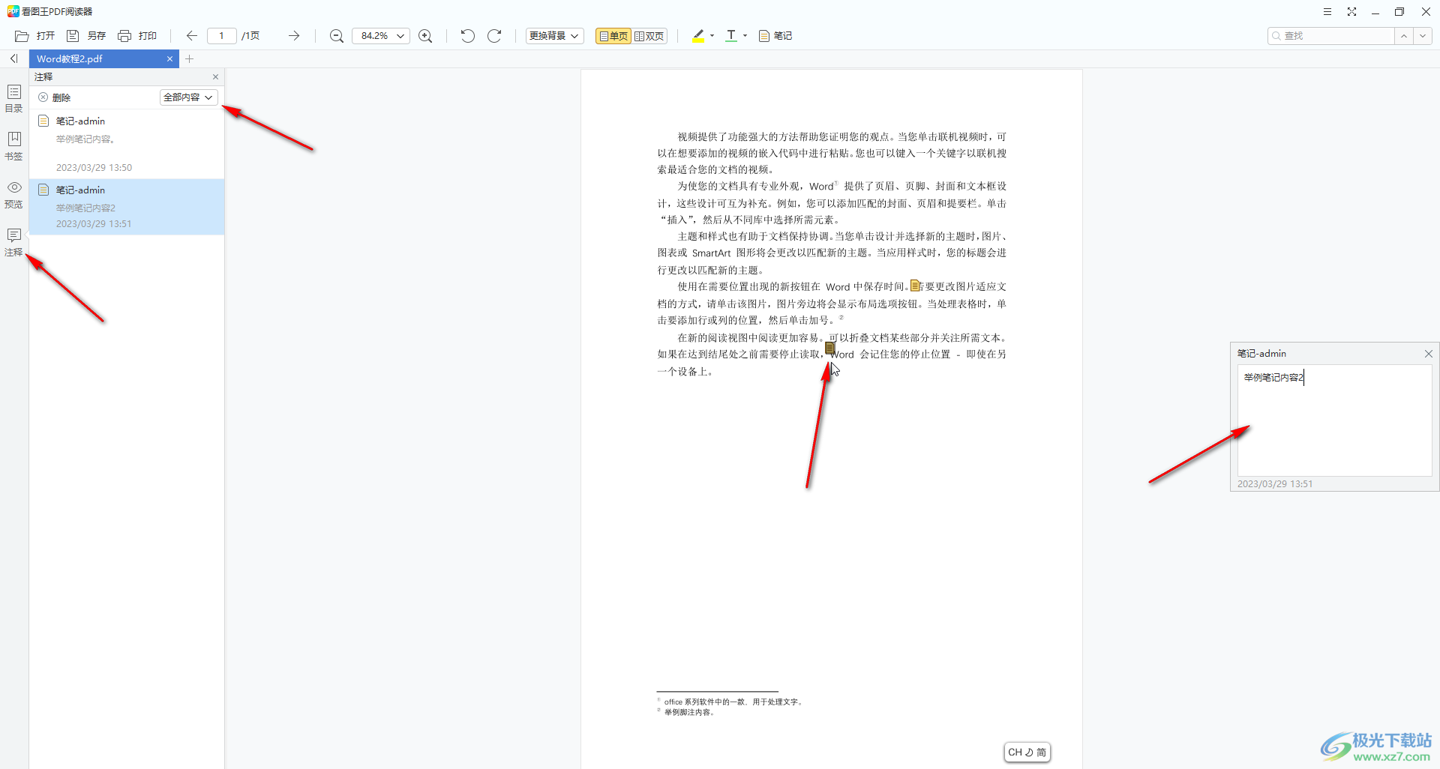Expand the highlighter color dropdown arrow

click(712, 36)
